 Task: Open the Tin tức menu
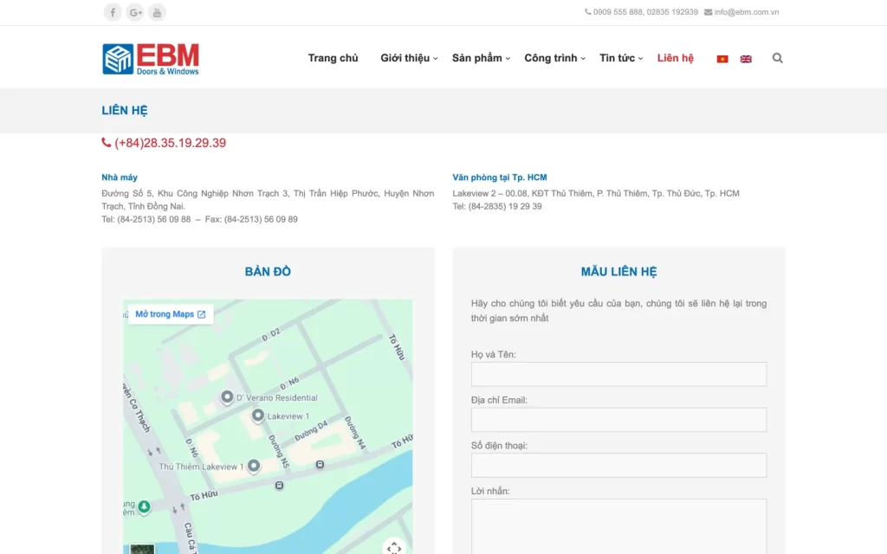(617, 58)
